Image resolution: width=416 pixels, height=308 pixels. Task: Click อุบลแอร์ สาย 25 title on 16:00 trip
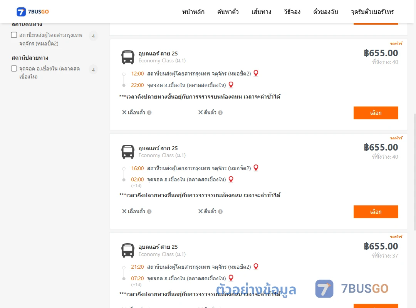[158, 148]
